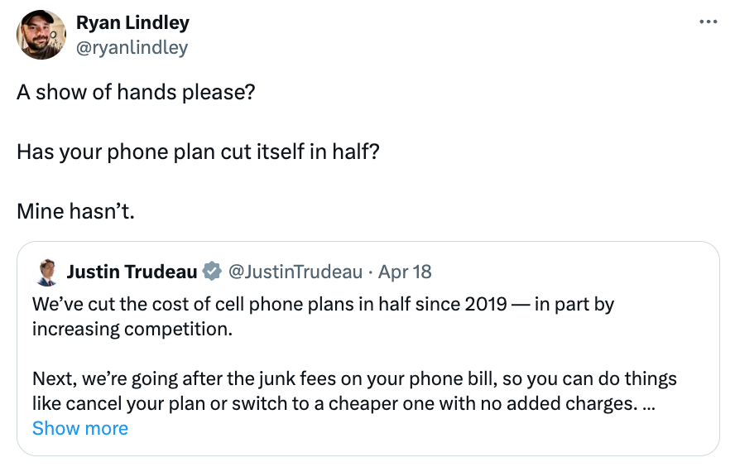This screenshot has height=472, width=735.
Task: Open Ryan Lindley's profile picture
Action: 41,35
